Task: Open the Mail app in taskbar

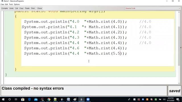Action: click(x=36, y=99)
